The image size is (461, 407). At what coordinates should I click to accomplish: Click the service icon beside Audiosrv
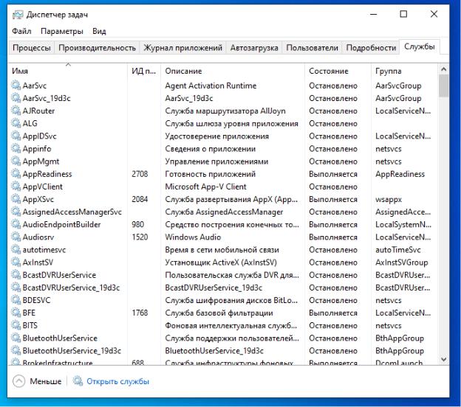click(16, 237)
